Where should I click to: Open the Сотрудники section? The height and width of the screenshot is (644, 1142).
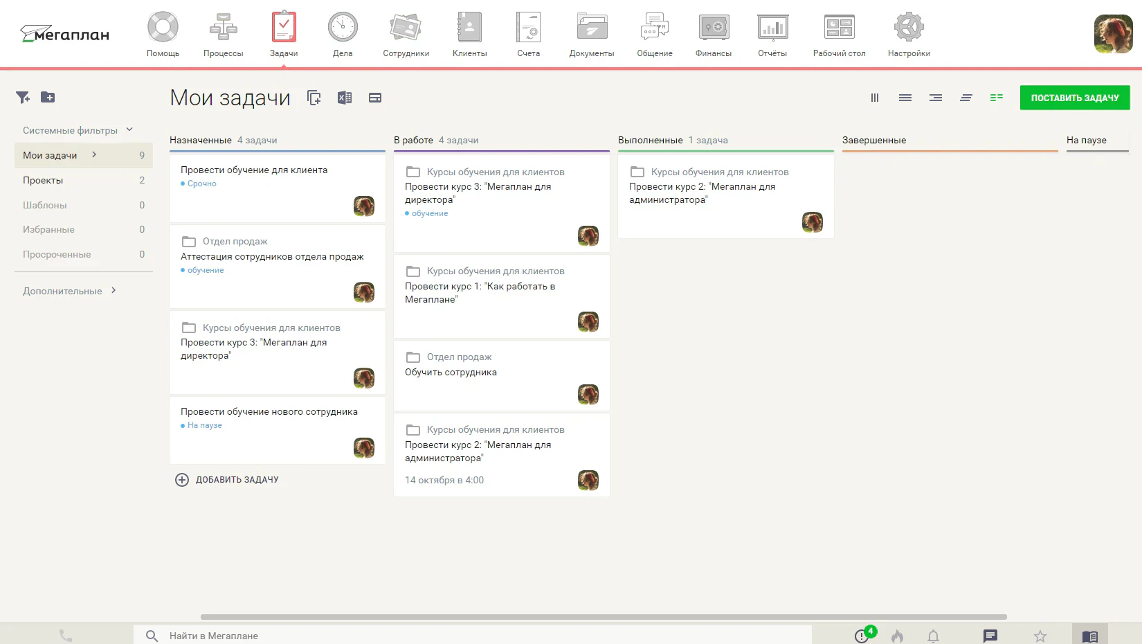coord(406,34)
